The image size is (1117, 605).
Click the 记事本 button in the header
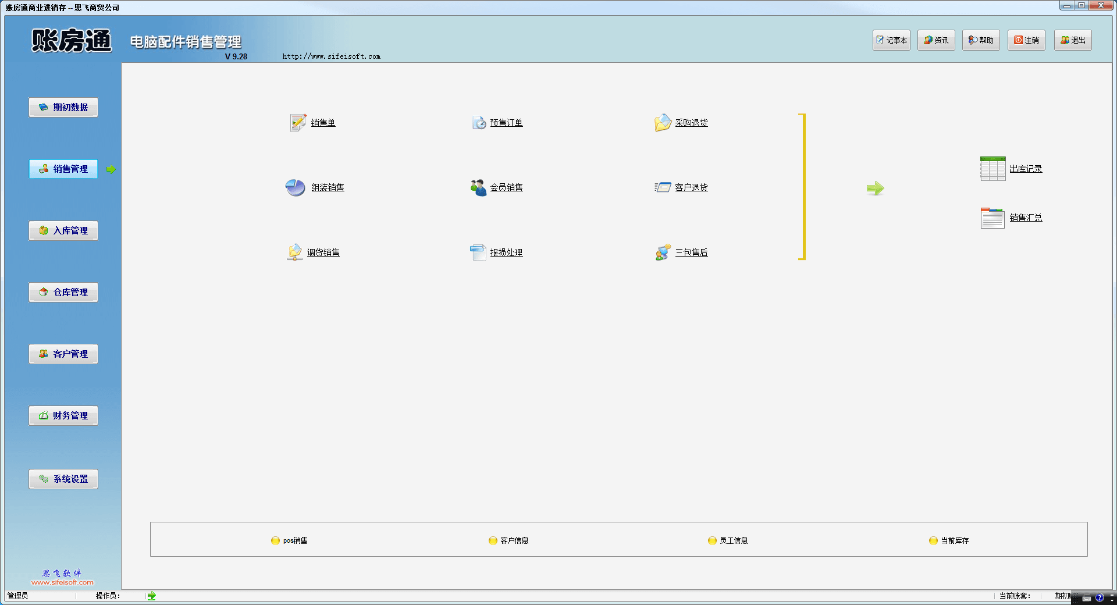tap(891, 40)
